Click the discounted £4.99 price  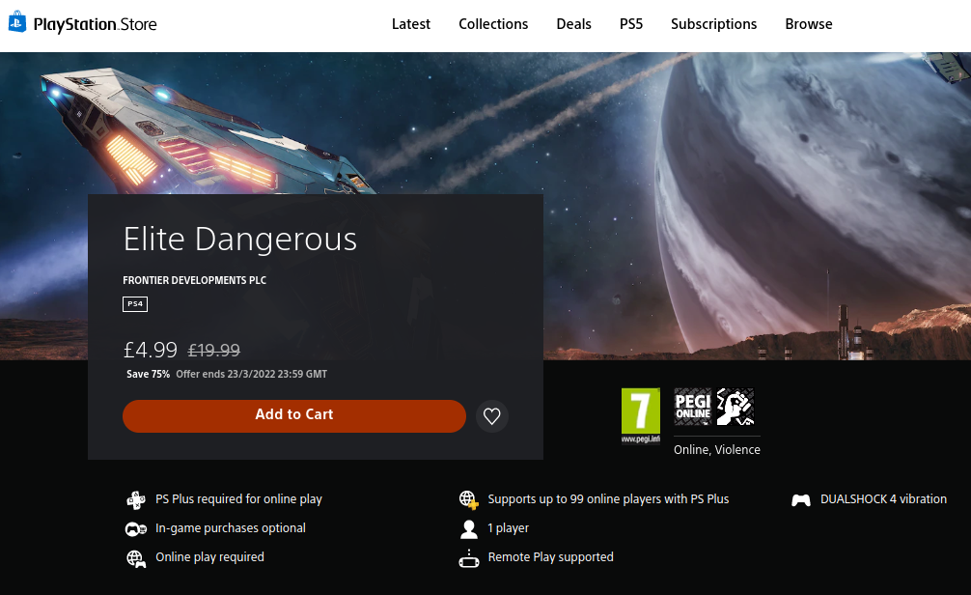point(151,351)
